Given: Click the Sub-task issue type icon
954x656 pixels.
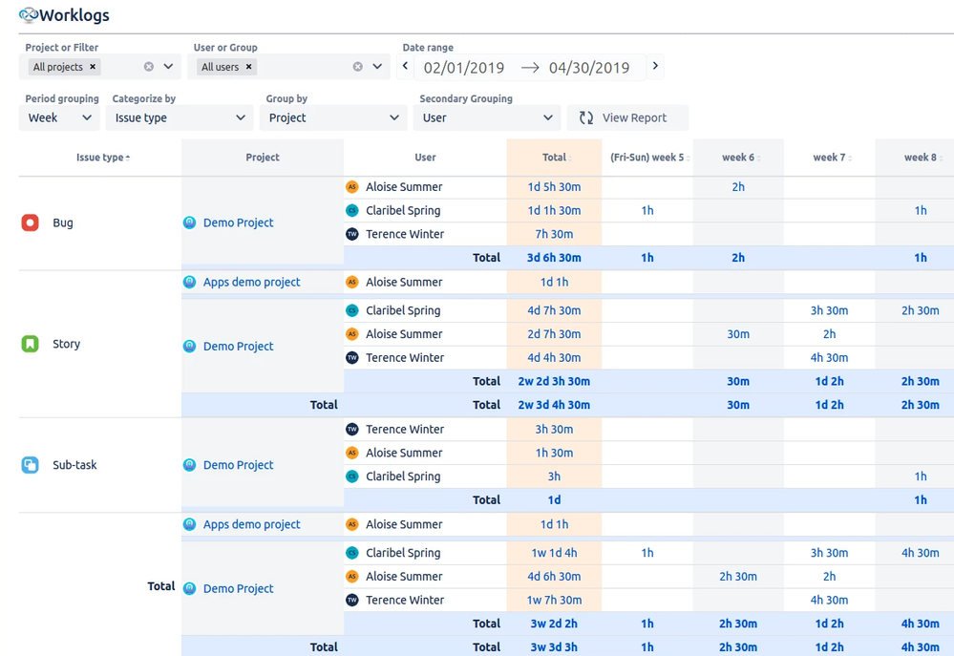Looking at the screenshot, I should [29, 465].
